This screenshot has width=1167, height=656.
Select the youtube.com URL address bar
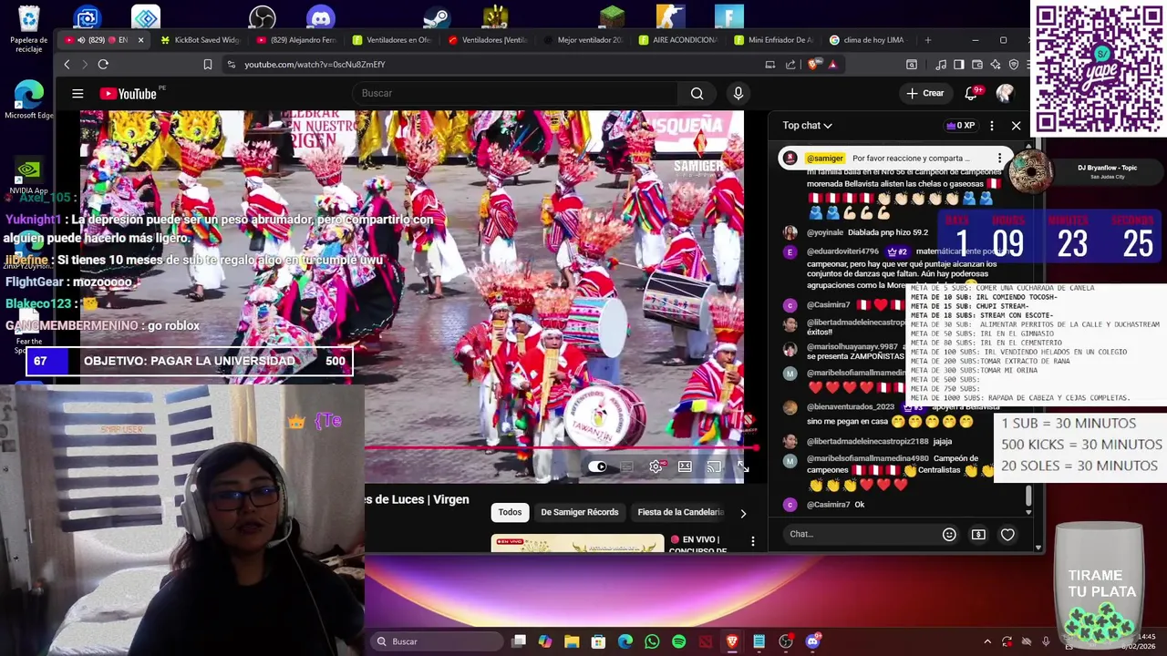pos(315,65)
